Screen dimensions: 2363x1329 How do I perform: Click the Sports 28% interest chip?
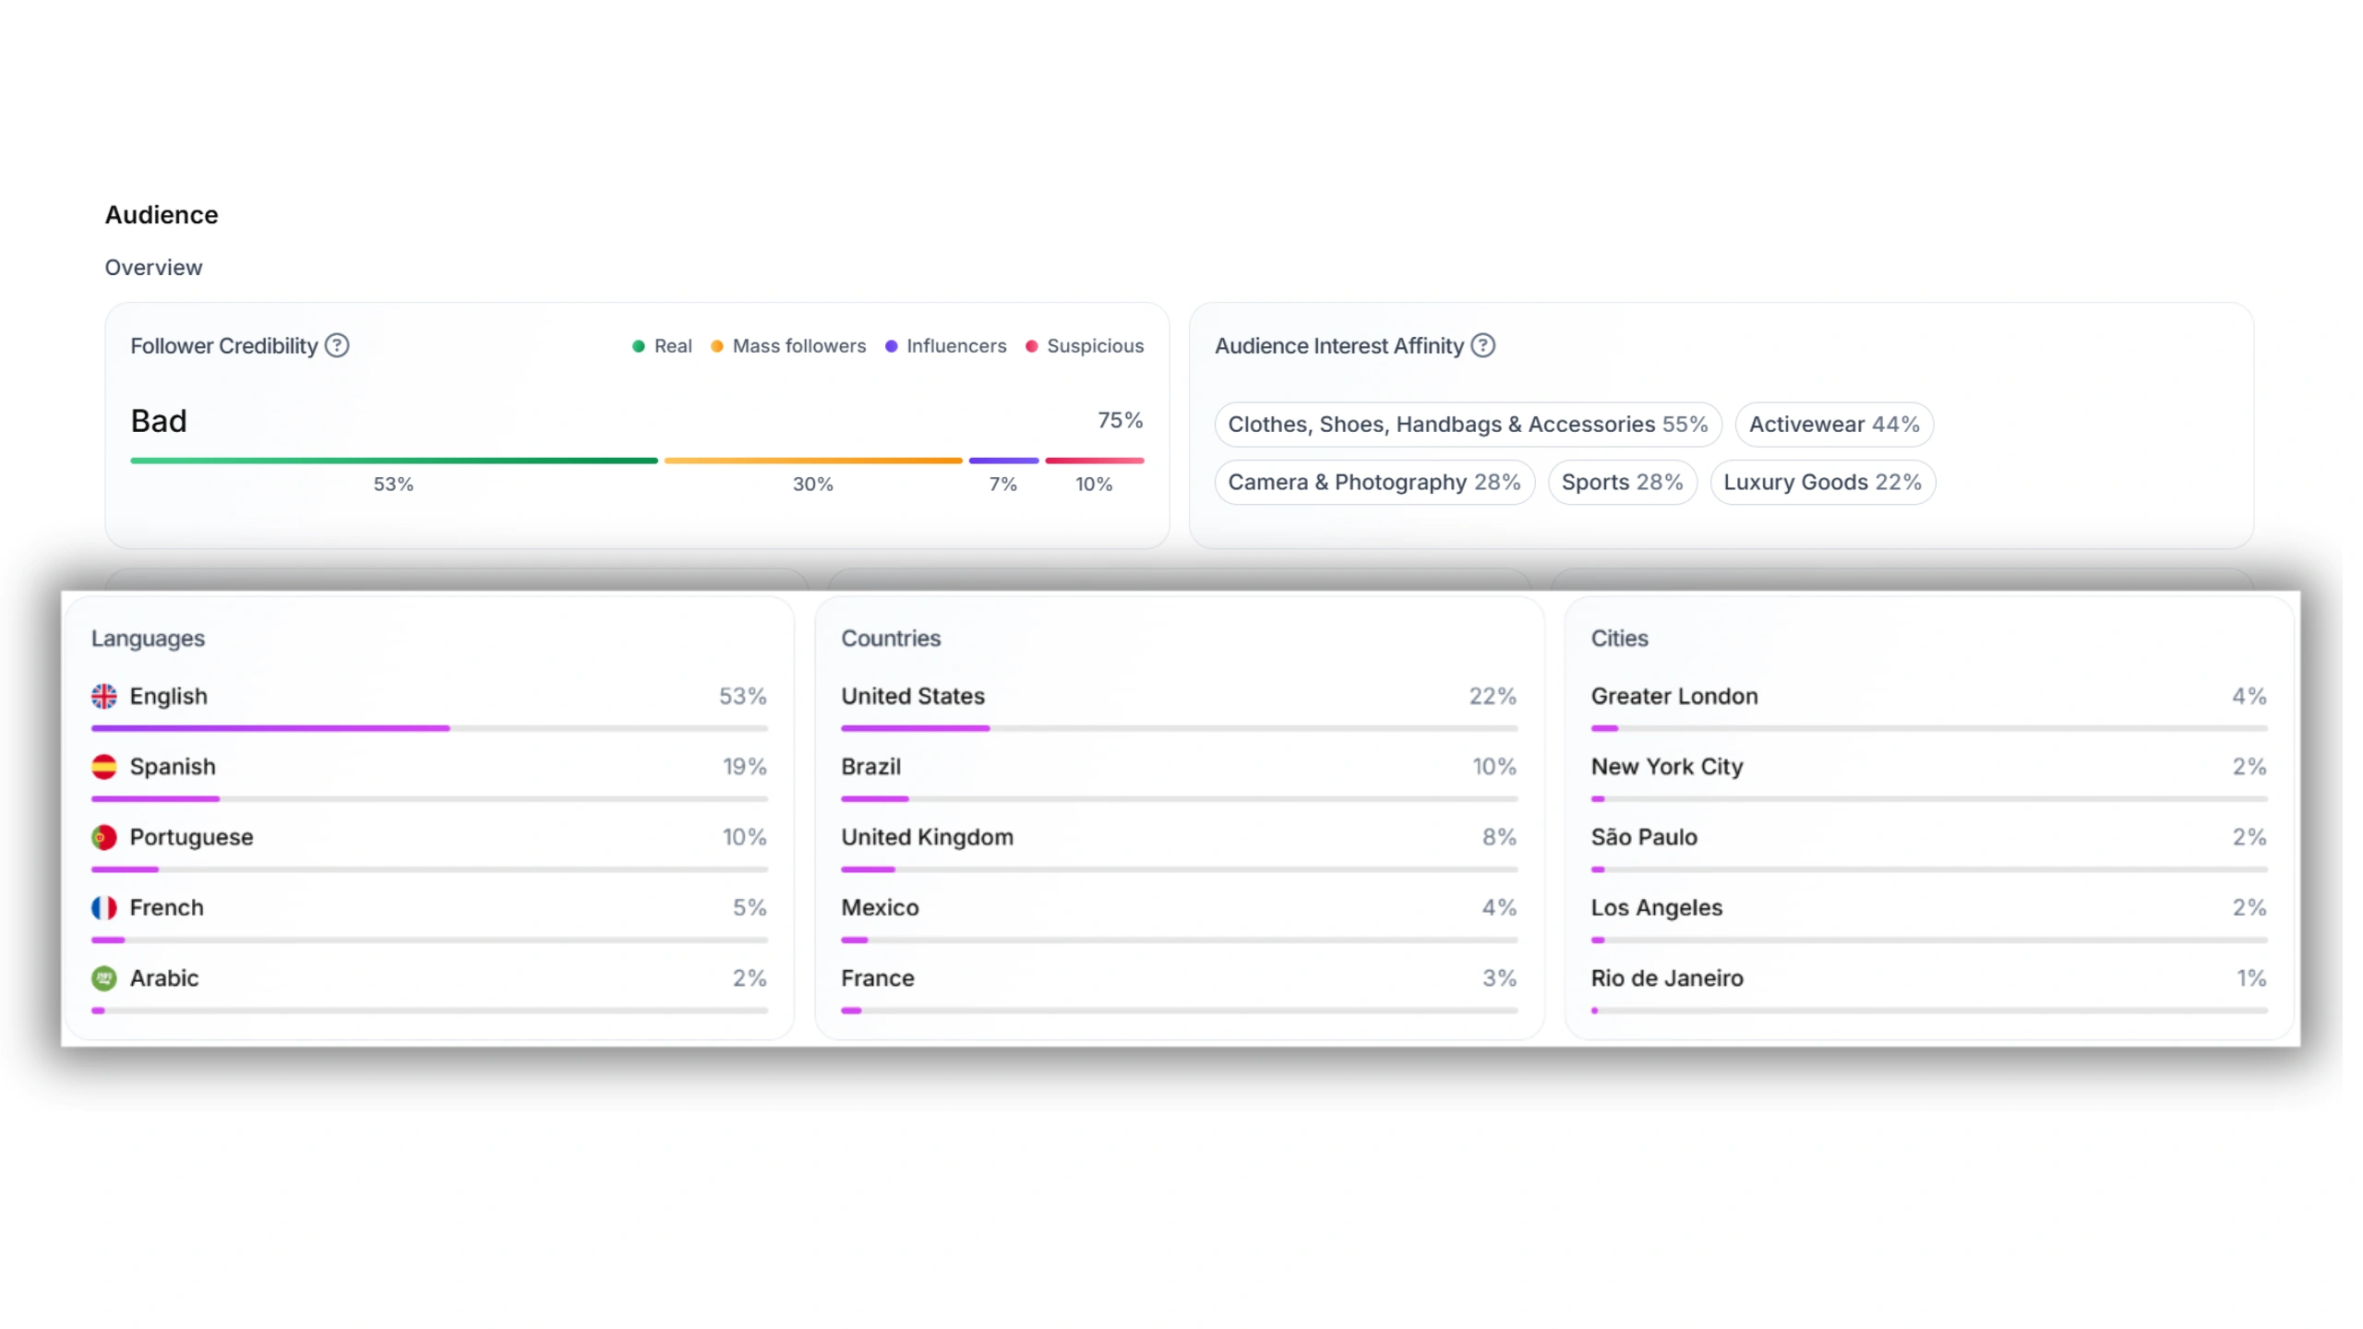pyautogui.click(x=1622, y=483)
